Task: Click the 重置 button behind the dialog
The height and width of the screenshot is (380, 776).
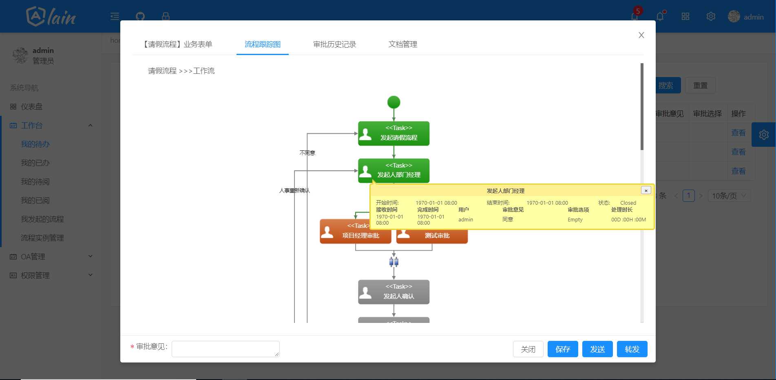Action: 700,85
